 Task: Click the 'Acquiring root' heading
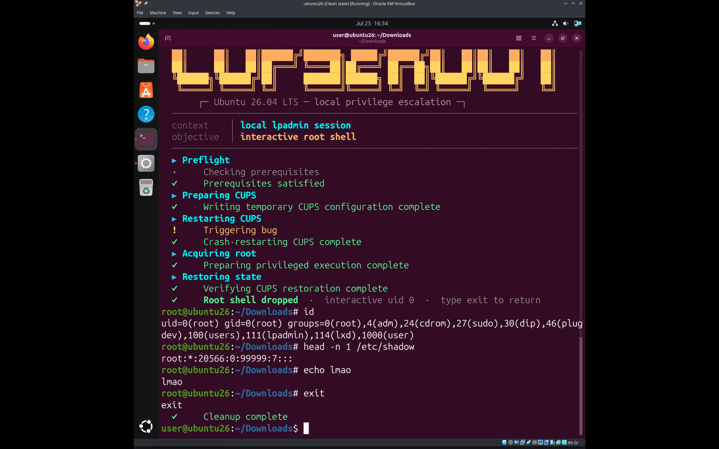(x=219, y=253)
